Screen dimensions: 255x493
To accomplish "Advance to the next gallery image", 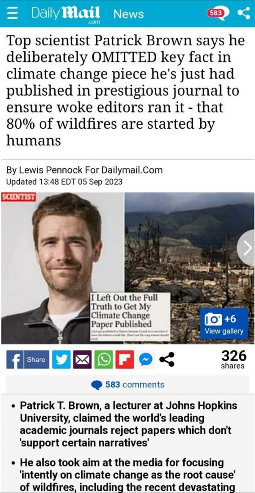I will pyautogui.click(x=246, y=248).
